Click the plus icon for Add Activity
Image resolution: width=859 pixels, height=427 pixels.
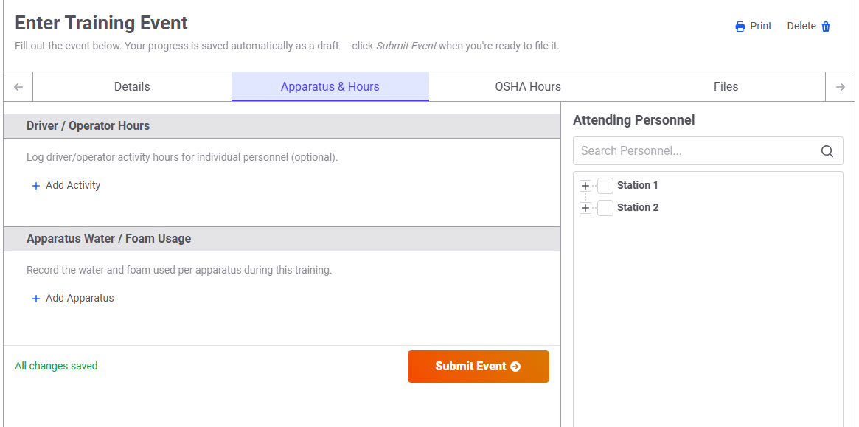[36, 186]
